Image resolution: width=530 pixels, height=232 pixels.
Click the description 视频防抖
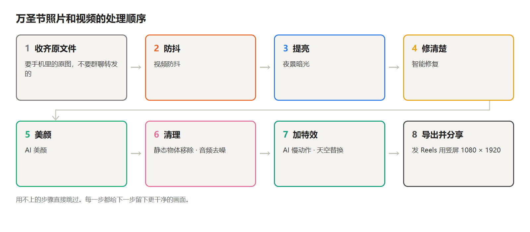coord(167,64)
